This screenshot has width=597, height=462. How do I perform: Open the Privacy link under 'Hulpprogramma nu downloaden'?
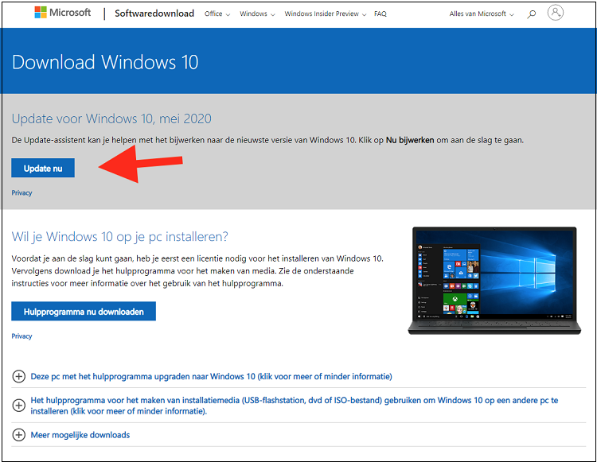click(x=21, y=336)
